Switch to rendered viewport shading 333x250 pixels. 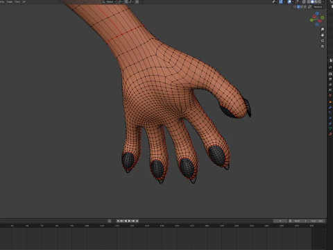320,1
